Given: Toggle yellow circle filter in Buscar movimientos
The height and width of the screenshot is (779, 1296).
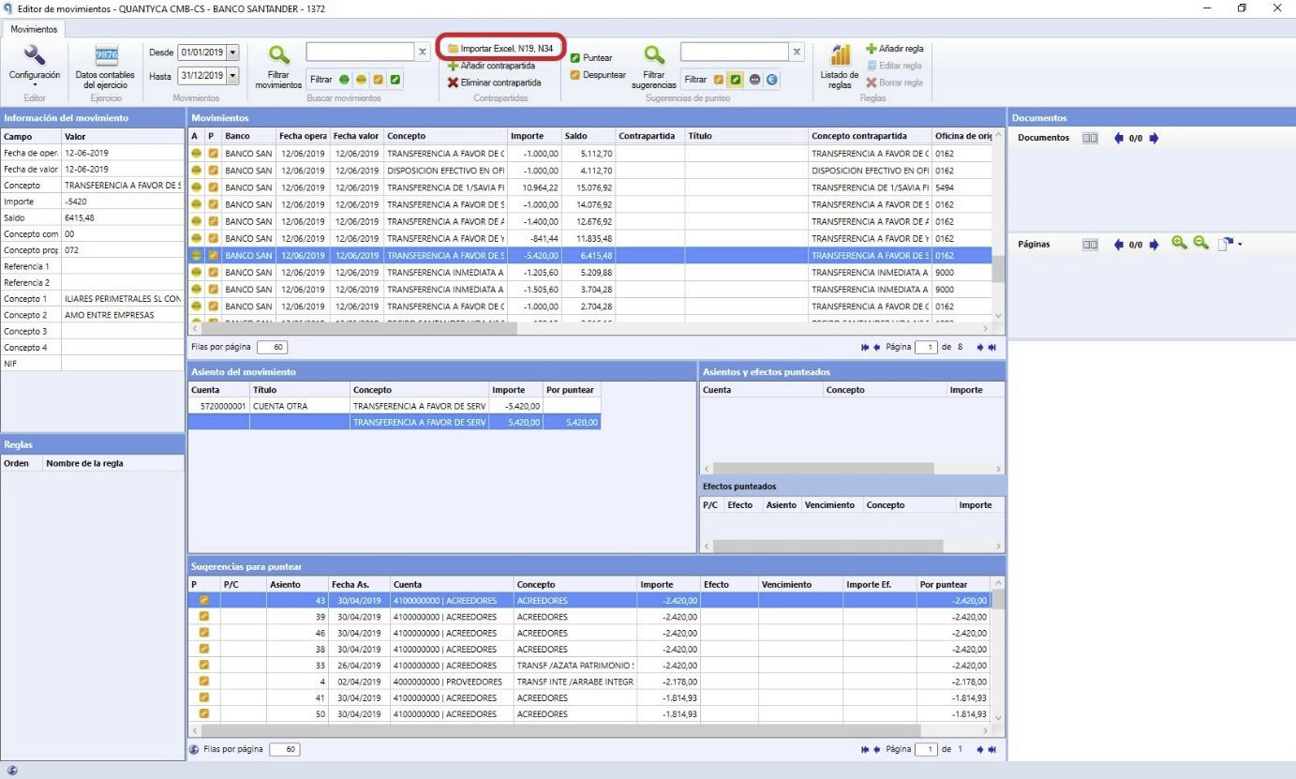Looking at the screenshot, I should tap(362, 80).
